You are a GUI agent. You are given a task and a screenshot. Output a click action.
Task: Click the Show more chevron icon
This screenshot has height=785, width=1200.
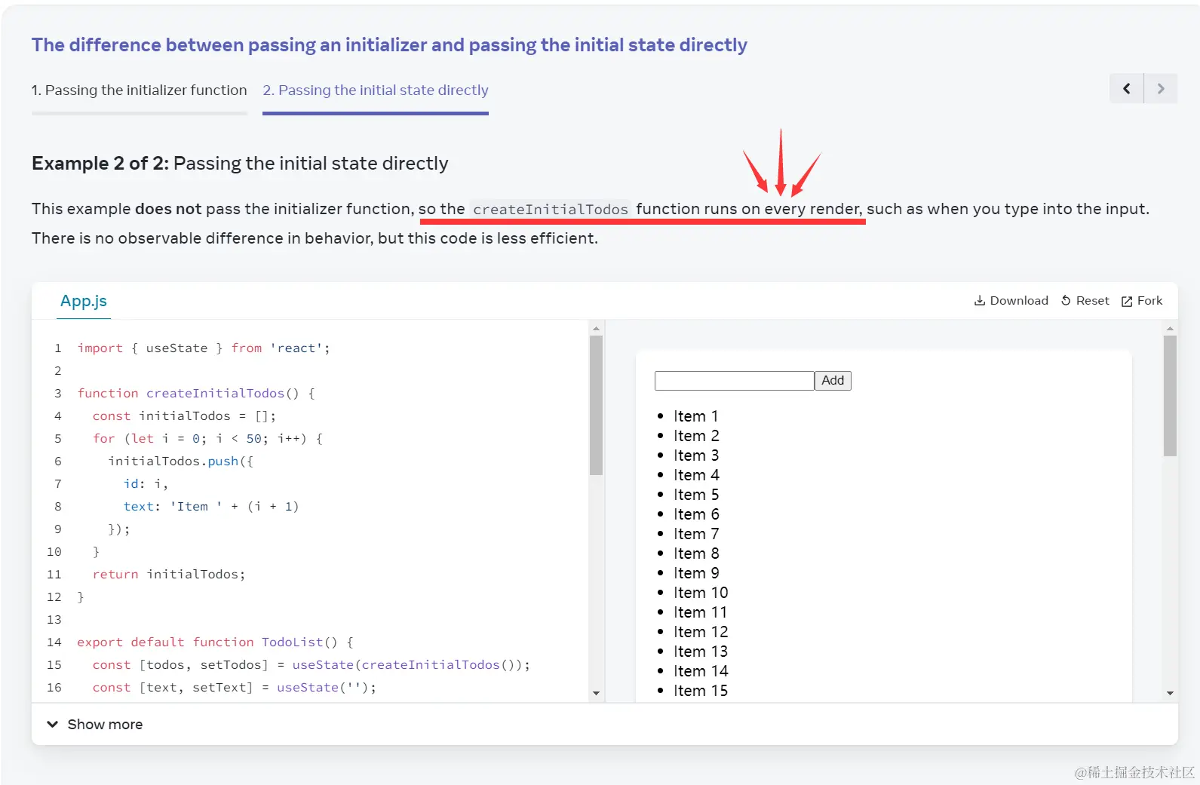click(53, 725)
